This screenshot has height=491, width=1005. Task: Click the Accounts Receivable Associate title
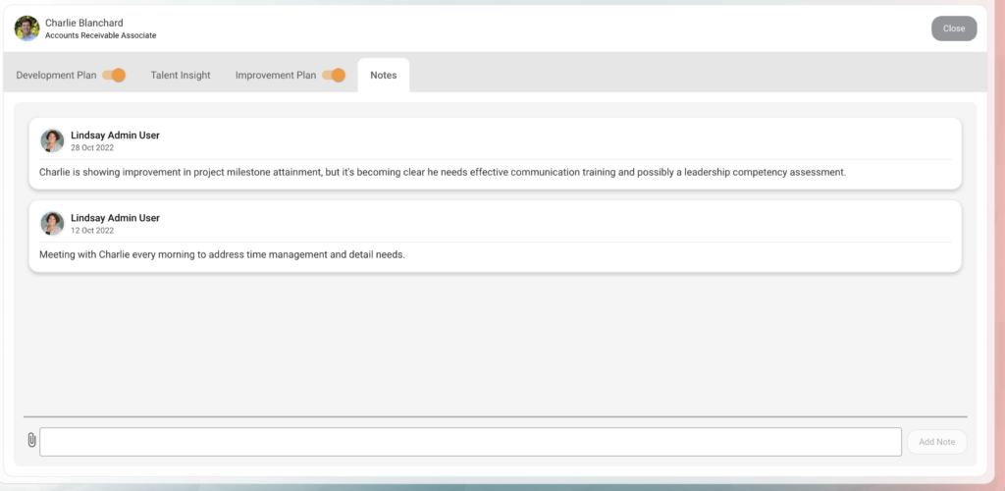(101, 35)
